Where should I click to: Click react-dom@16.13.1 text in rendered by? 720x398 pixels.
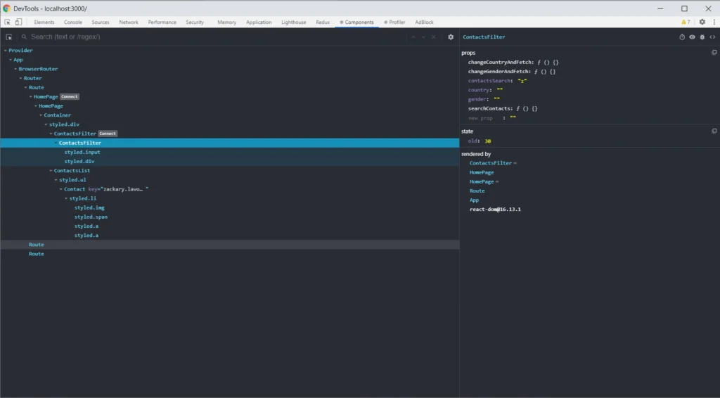click(495, 210)
